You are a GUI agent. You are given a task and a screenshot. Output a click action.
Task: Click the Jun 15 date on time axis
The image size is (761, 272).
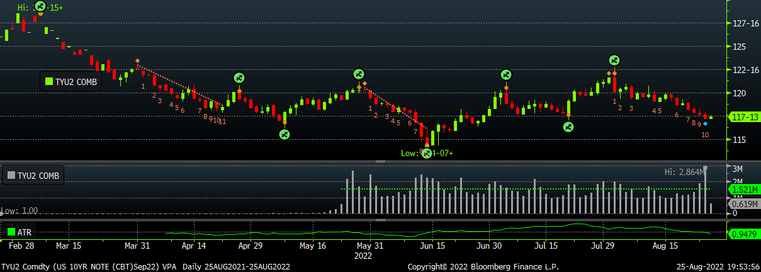(432, 246)
